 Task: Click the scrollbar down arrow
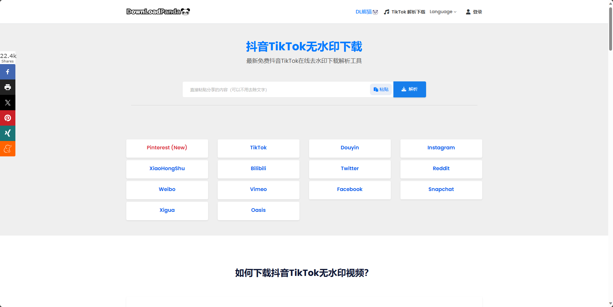610,303
